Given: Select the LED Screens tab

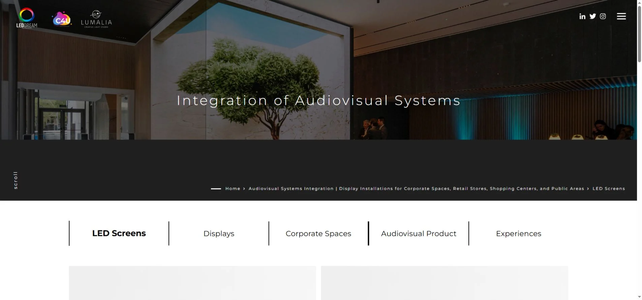Looking at the screenshot, I should (119, 233).
